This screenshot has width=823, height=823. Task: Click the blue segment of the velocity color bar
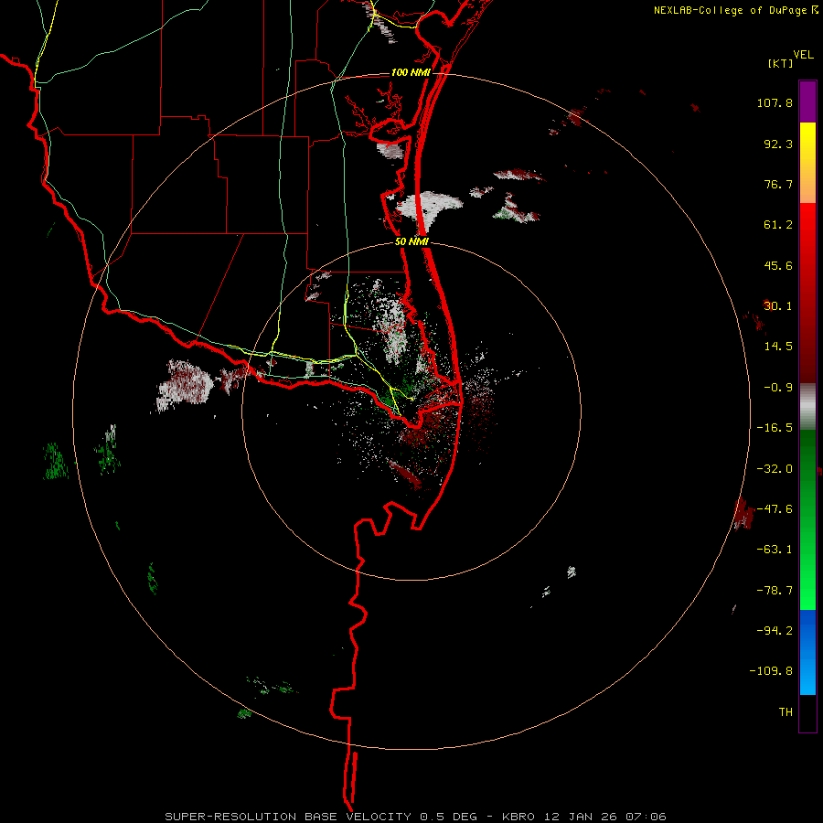807,652
